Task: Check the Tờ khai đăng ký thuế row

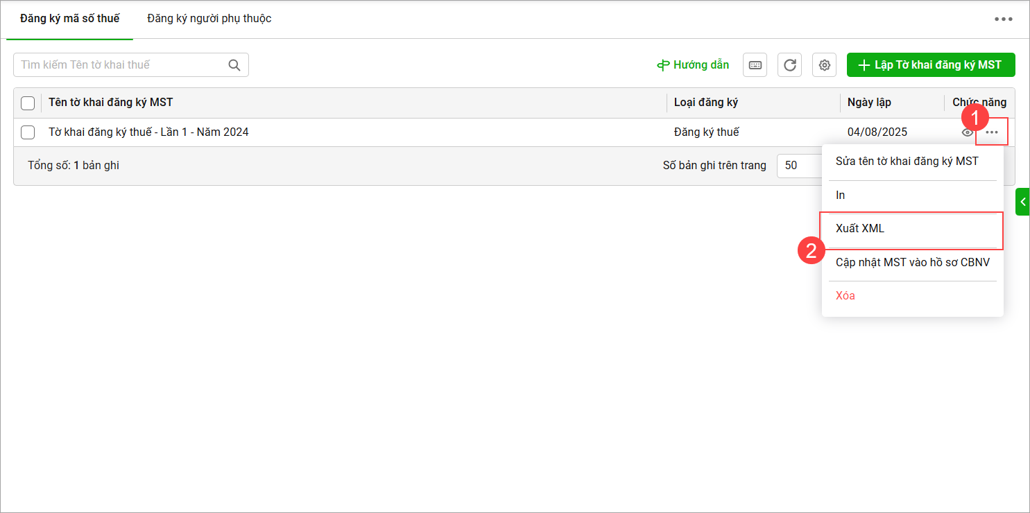Action: coord(28,132)
